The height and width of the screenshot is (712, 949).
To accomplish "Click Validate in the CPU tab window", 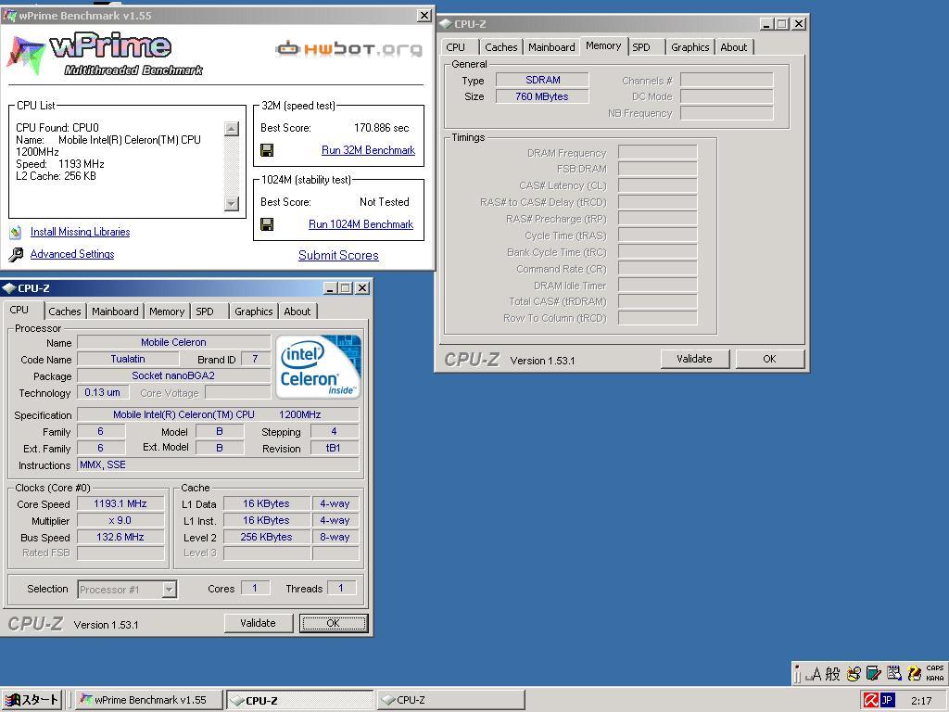I will pyautogui.click(x=258, y=623).
